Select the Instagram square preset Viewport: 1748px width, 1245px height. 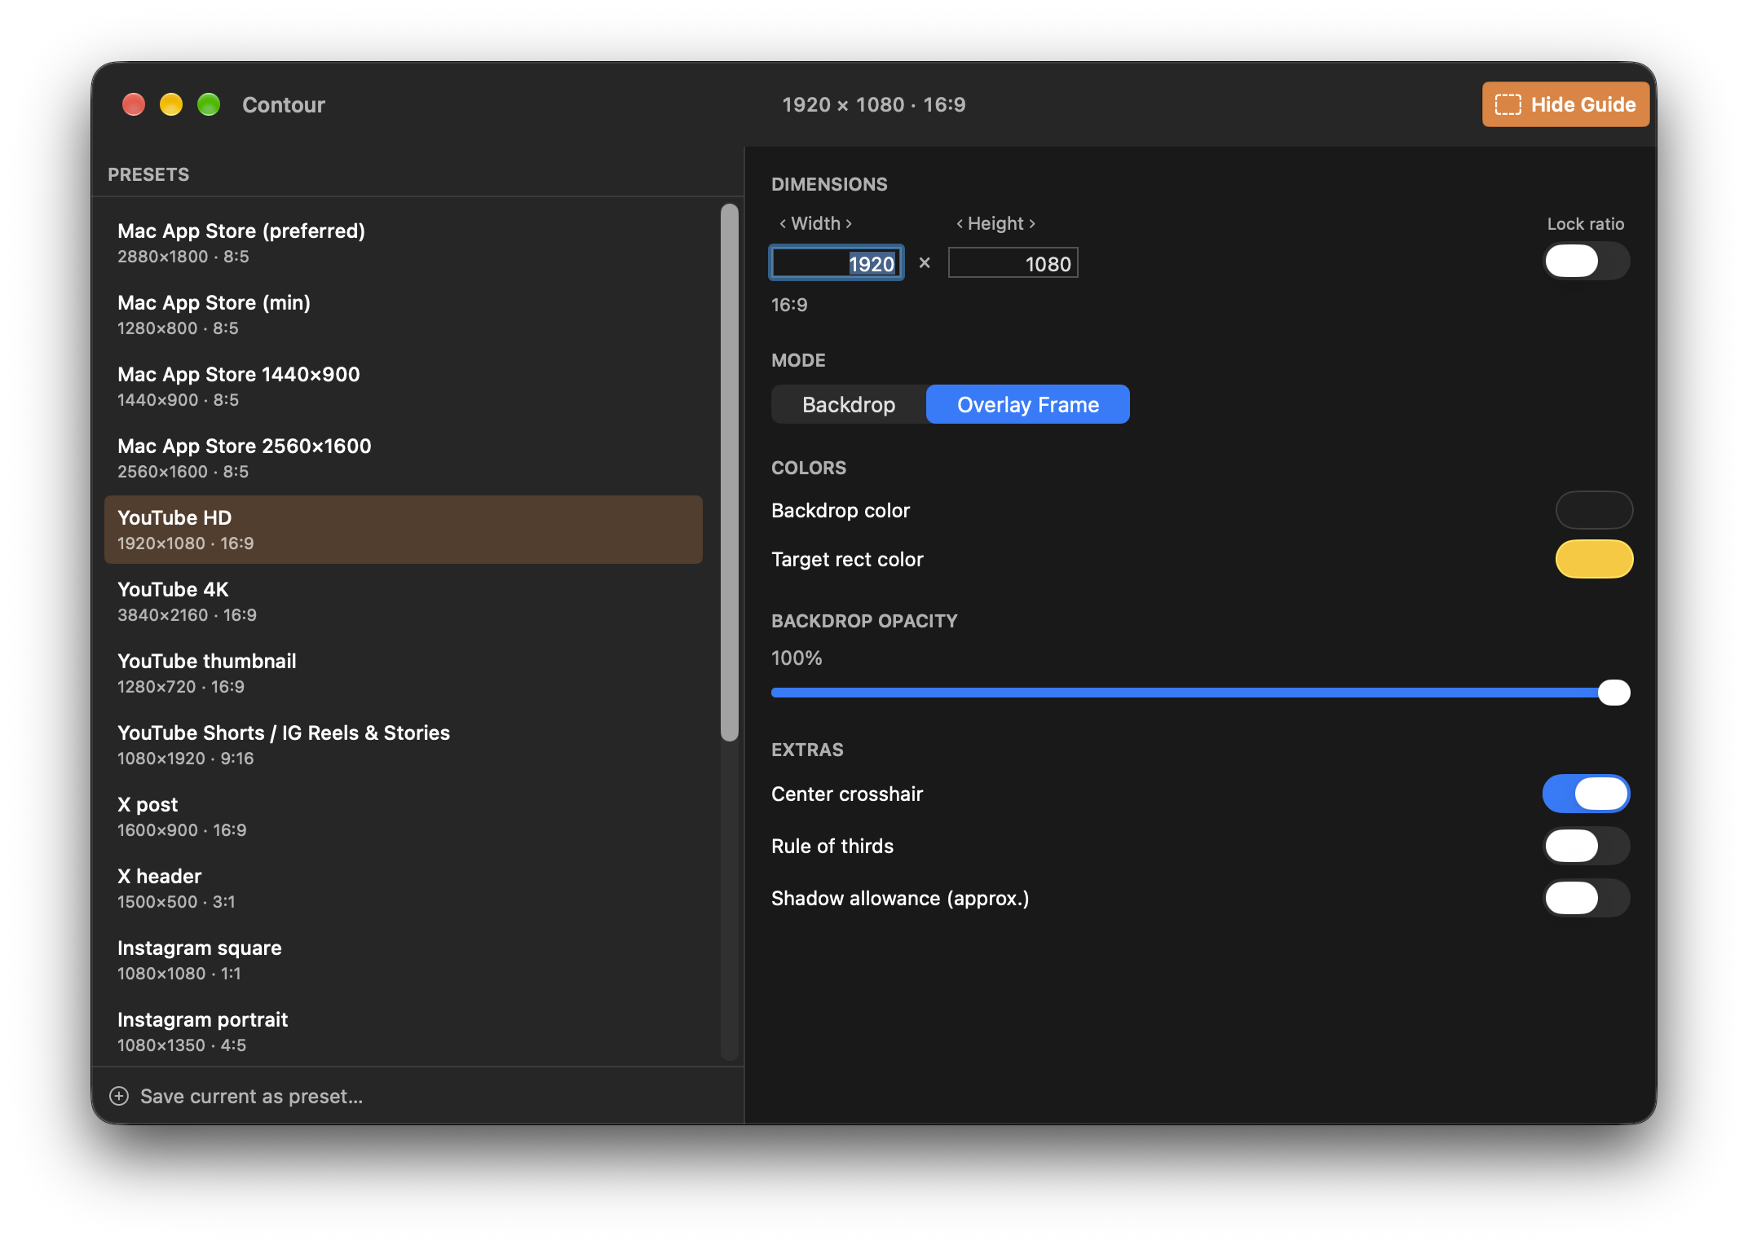(x=404, y=960)
